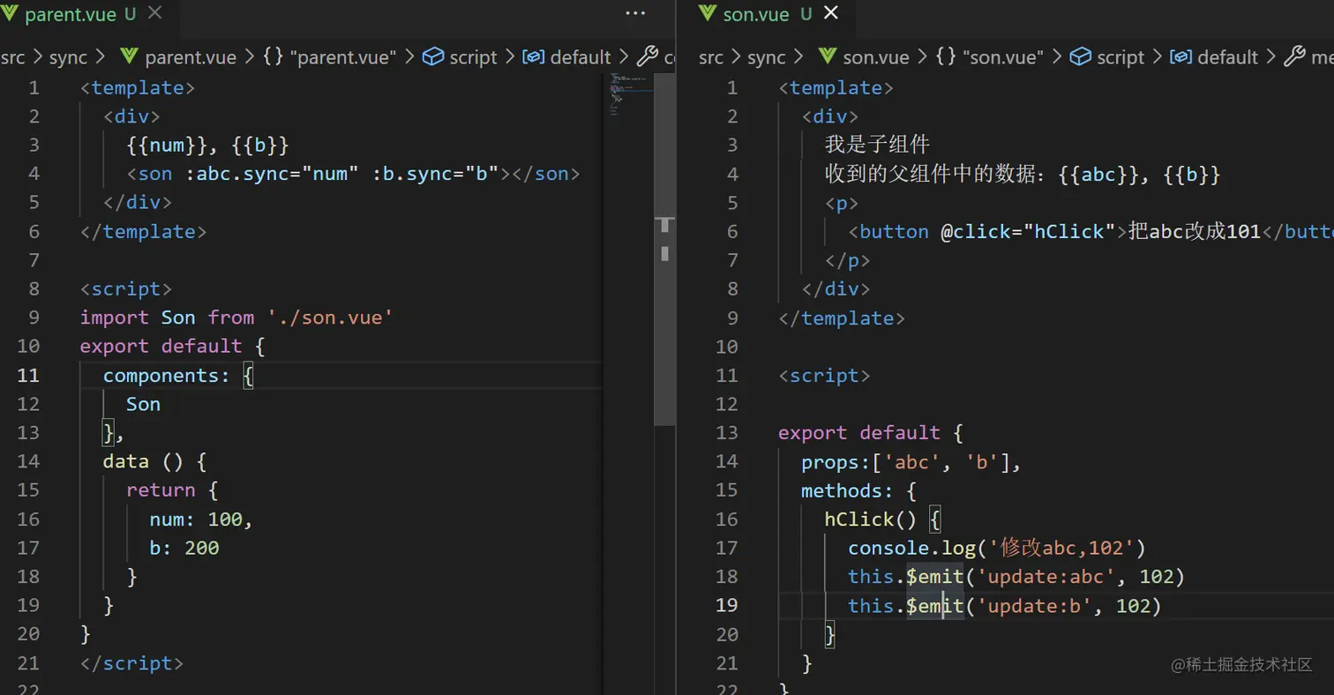Click the 'b: 200' line
The image size is (1334, 695).
click(x=184, y=548)
